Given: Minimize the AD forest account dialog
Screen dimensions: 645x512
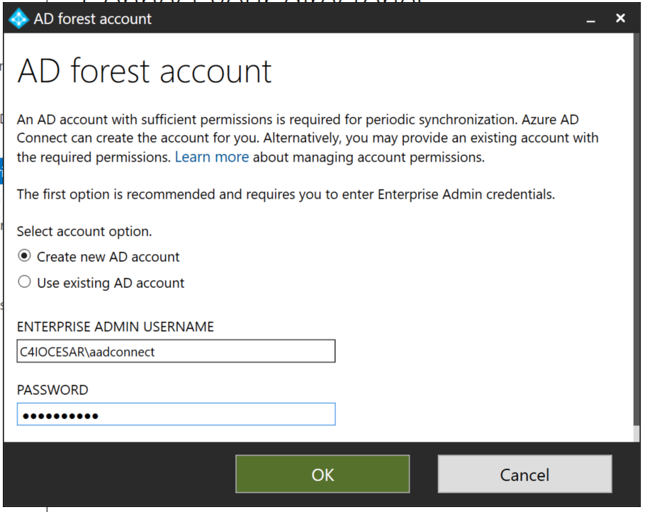Looking at the screenshot, I should click(x=590, y=20).
